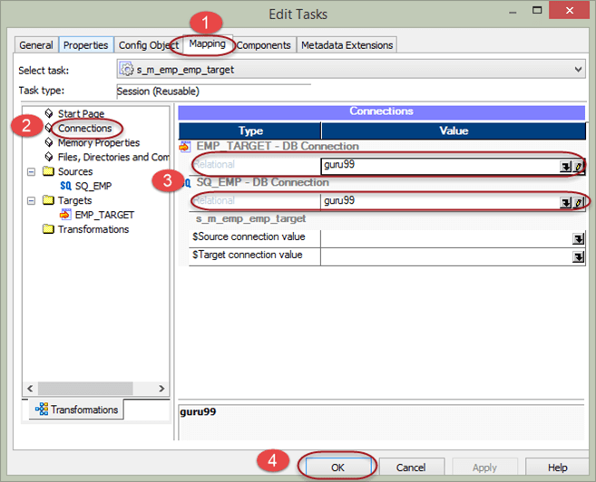Click the edit pencil icon for EMP_TARGET connection
This screenshot has width=596, height=482.
[578, 166]
